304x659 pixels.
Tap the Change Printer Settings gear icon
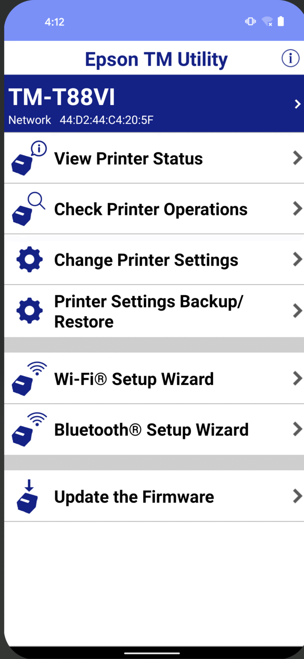pos(29,259)
